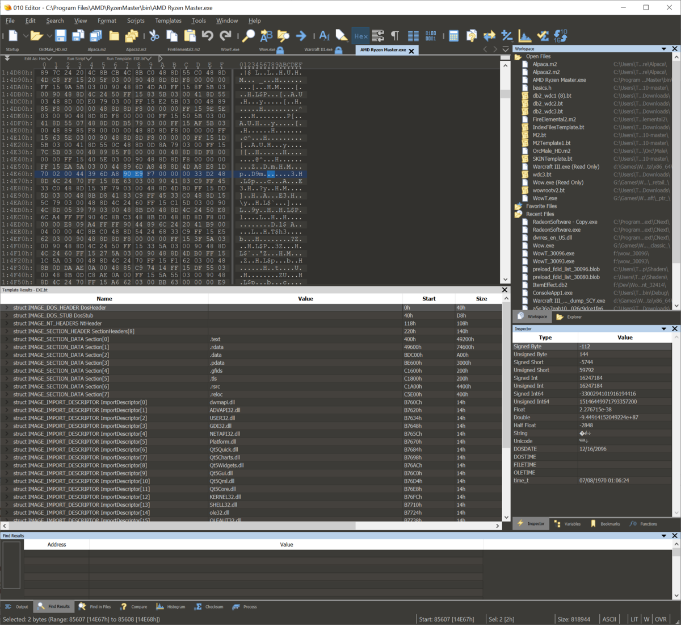Save the file with the floppy disk icon
Screen dimensions: 681x625
(61, 36)
